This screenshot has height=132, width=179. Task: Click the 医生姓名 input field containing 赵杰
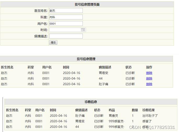coord(66,11)
